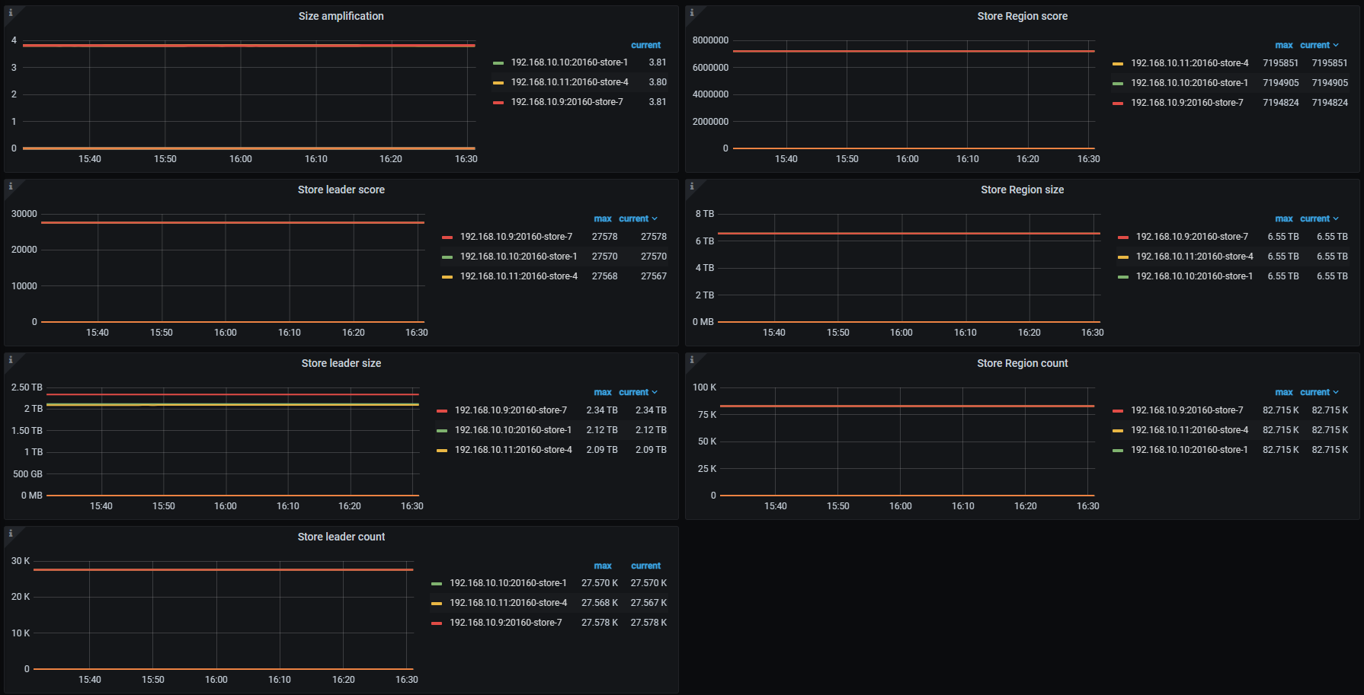Click the 16:00 time label in Store Region count
Screen dimensions: 1364x695
(900, 506)
